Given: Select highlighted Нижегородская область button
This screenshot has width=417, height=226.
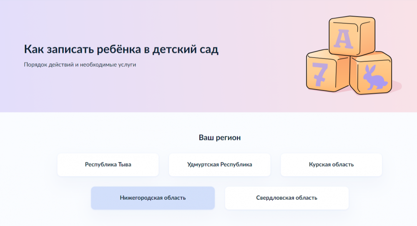Looking at the screenshot, I should 153,198.
